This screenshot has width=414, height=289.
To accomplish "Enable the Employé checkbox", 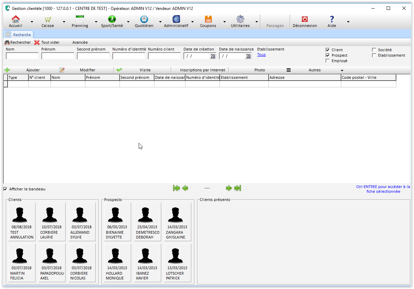I will [x=328, y=61].
